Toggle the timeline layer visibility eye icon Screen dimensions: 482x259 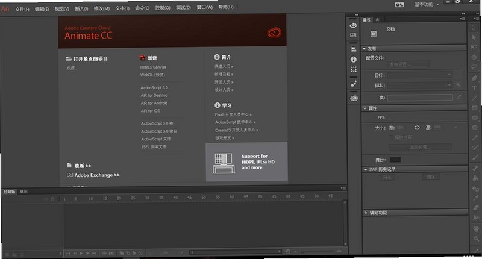[46, 199]
